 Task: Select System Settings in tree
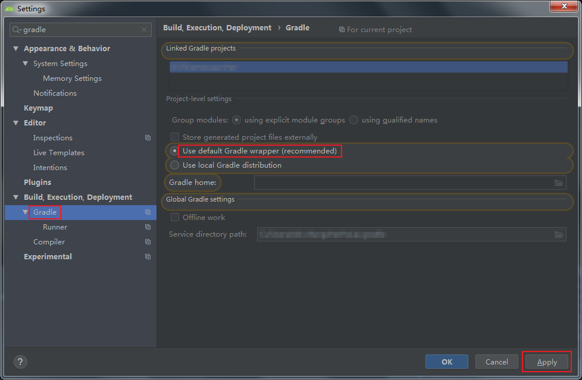pos(60,64)
